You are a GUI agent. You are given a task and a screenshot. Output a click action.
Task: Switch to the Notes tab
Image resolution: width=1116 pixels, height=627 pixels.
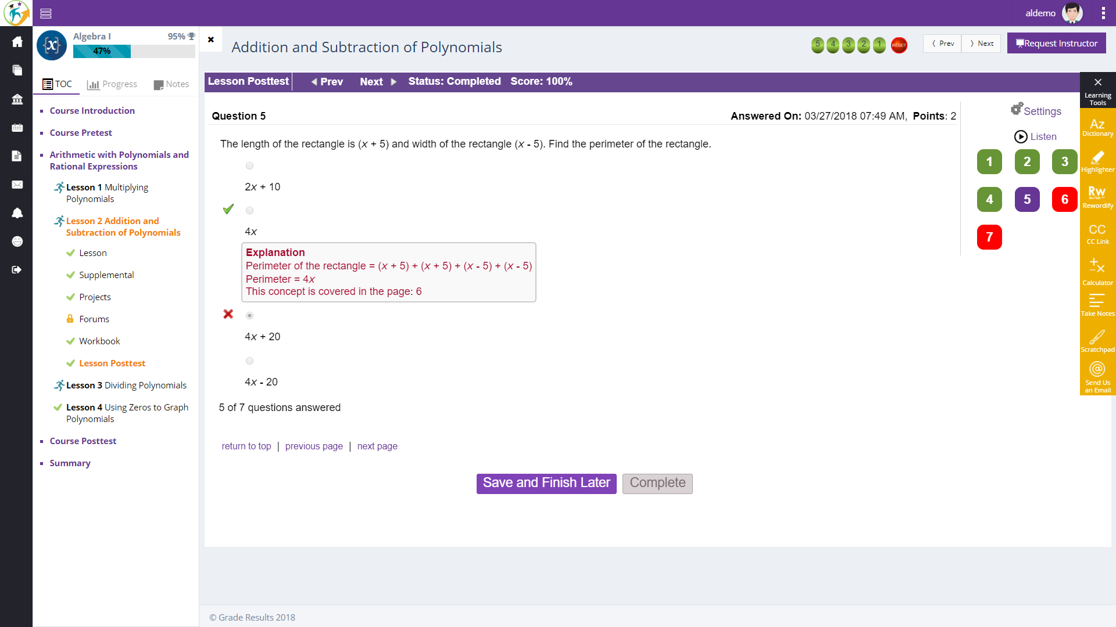tap(171, 84)
